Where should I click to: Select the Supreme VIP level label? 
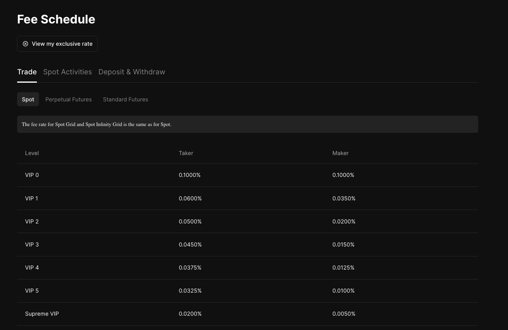point(42,314)
